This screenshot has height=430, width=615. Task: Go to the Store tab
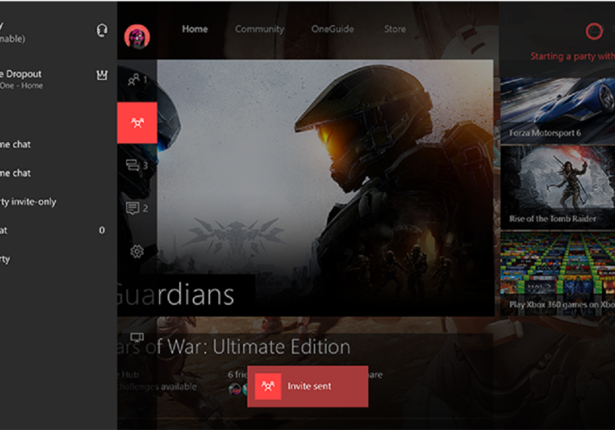394,29
